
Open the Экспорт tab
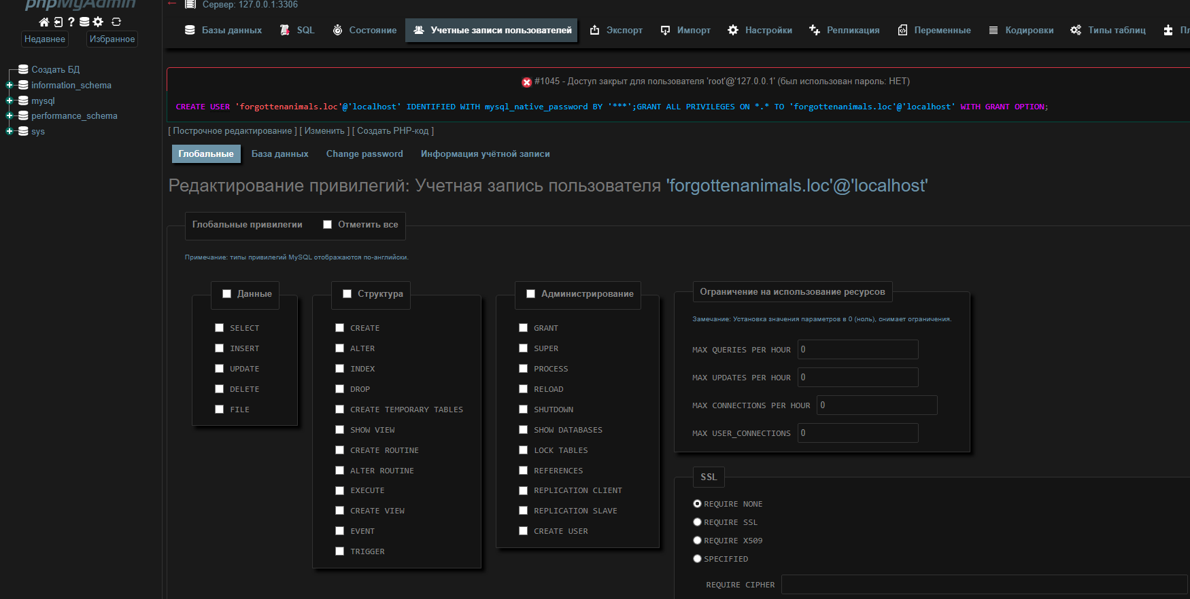pyautogui.click(x=616, y=31)
